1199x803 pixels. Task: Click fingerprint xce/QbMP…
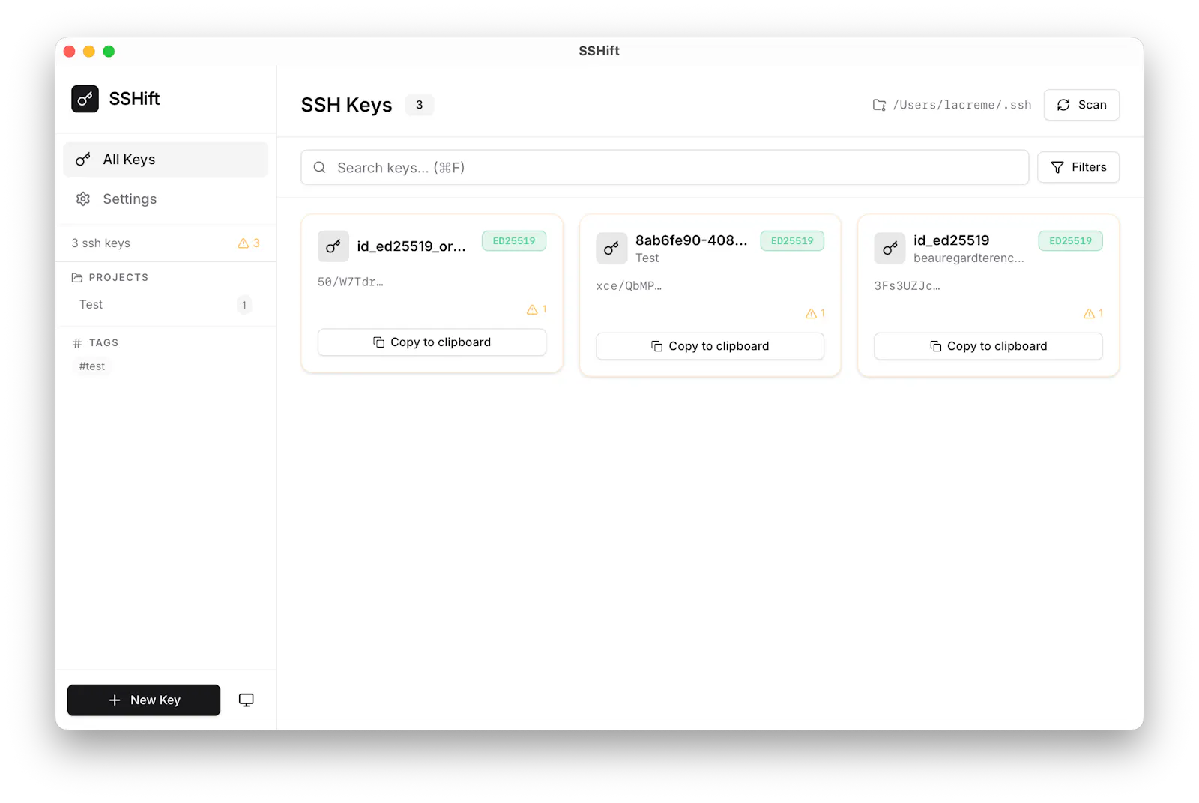point(629,286)
